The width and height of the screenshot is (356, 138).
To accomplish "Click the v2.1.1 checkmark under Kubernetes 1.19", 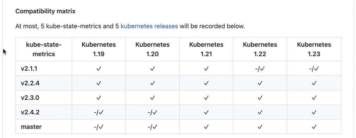I will pos(98,69).
